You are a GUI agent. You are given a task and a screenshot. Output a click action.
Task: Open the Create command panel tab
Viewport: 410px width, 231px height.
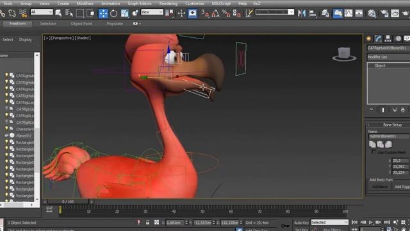(x=369, y=38)
